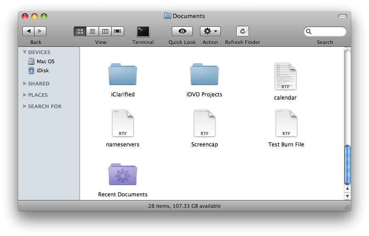Click the Refresh Finder toolbar button

click(x=243, y=31)
